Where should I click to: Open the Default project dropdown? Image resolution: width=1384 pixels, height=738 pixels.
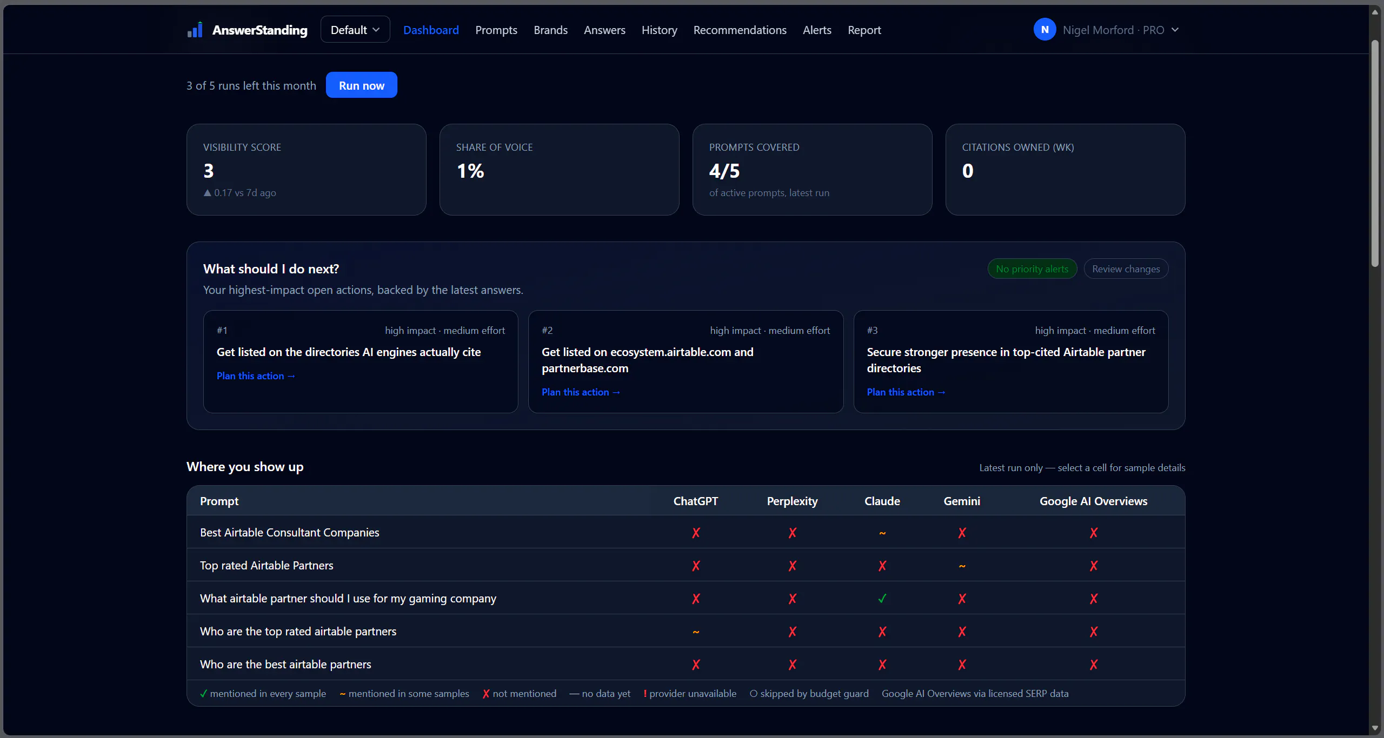click(x=355, y=30)
